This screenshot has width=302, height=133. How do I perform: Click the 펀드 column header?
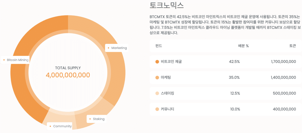coord(159,46)
